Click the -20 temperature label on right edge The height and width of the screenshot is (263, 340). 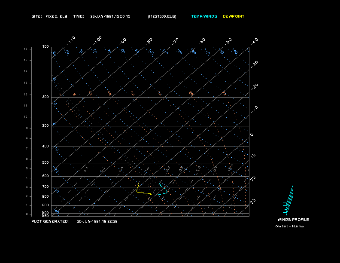click(254, 87)
